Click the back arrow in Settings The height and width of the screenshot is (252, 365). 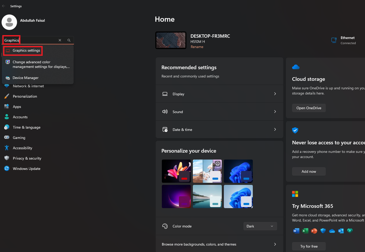(x=4, y=6)
